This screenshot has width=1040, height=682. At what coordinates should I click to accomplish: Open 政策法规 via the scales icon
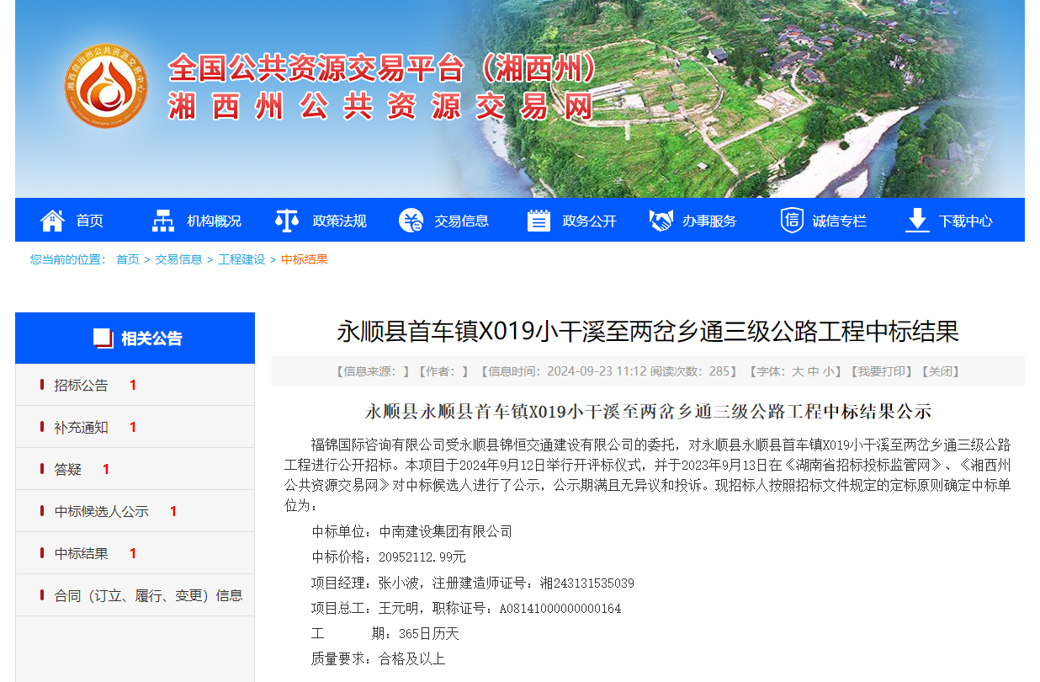pos(286,220)
